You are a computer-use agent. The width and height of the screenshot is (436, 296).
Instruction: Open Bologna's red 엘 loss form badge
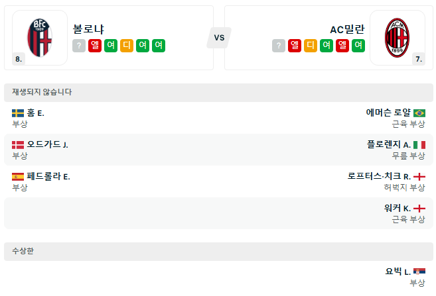click(95, 46)
